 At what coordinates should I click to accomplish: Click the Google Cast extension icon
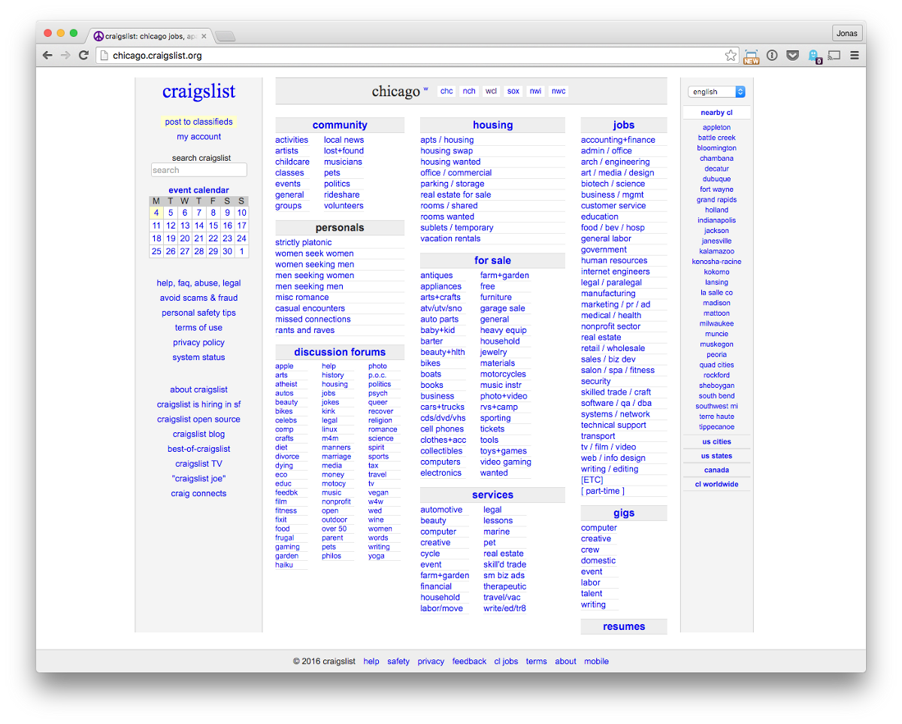[834, 56]
